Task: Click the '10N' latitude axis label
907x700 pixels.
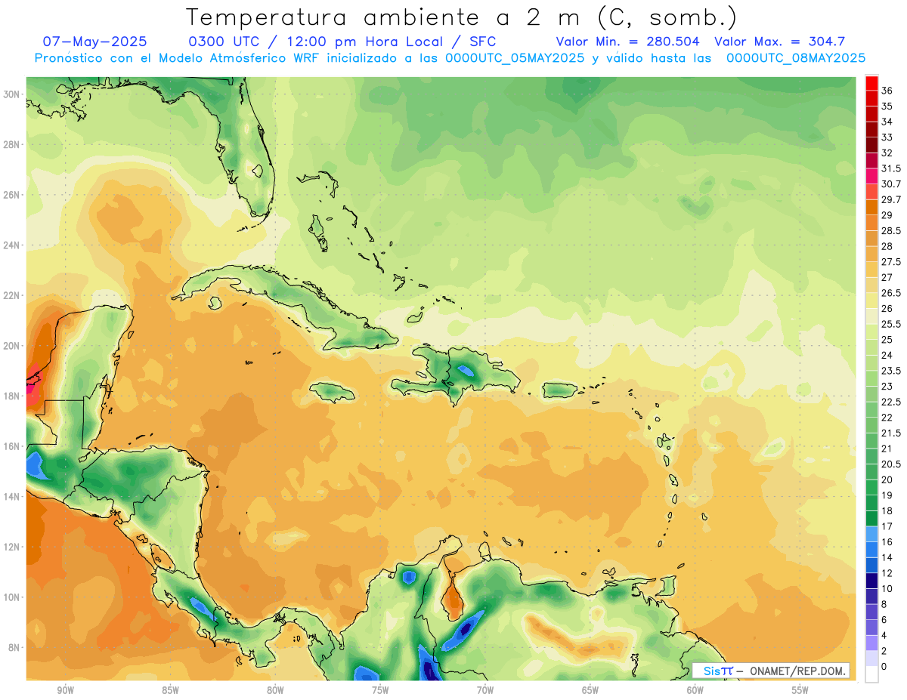Action: click(x=11, y=597)
